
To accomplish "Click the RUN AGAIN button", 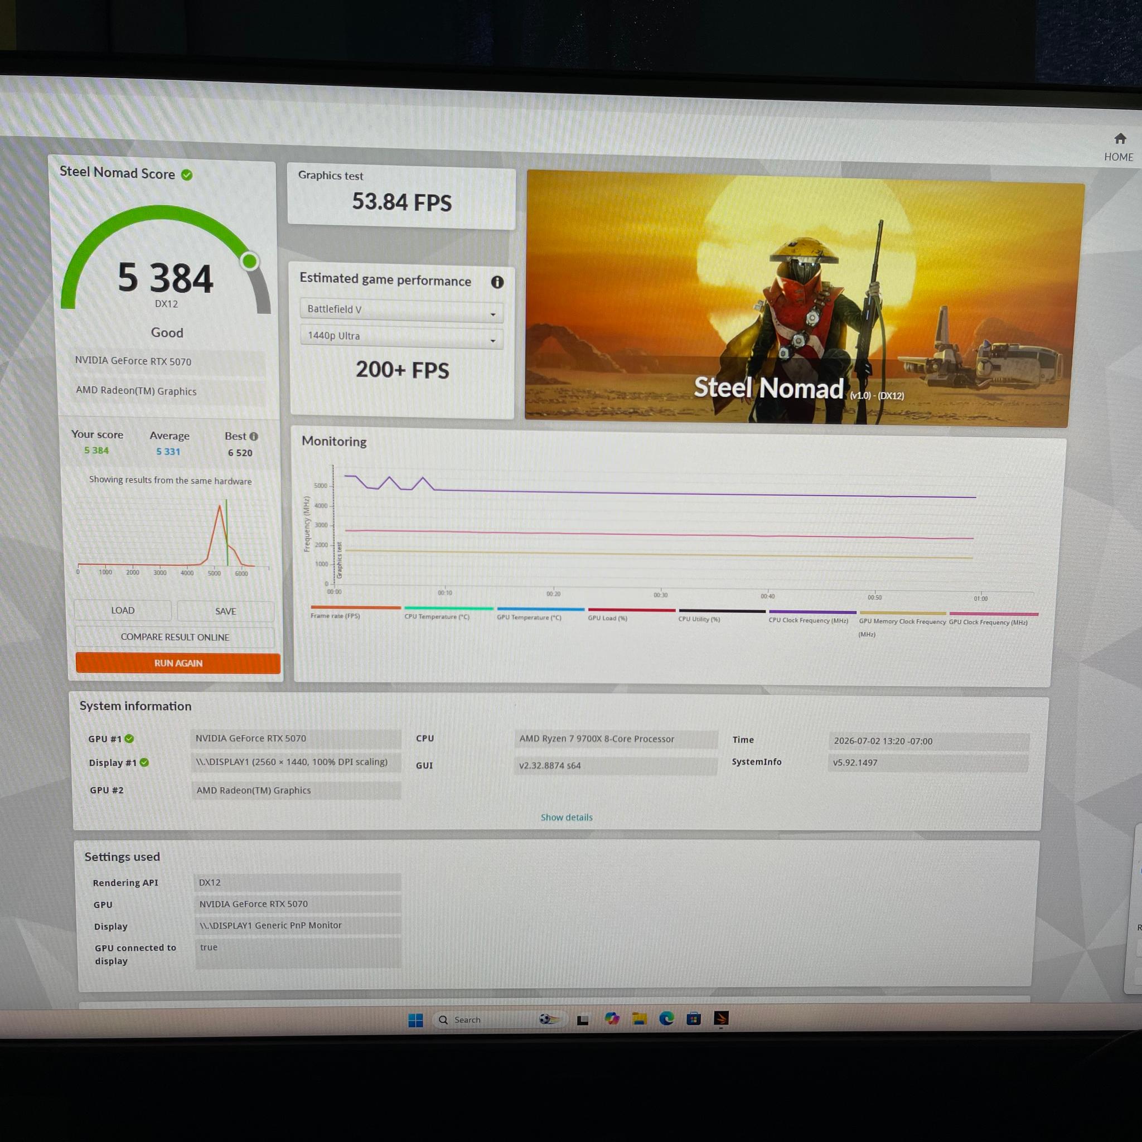I will pos(178,663).
